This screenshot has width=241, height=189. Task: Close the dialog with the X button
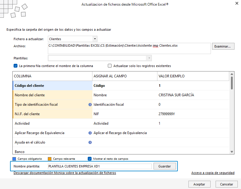click(x=237, y=3)
